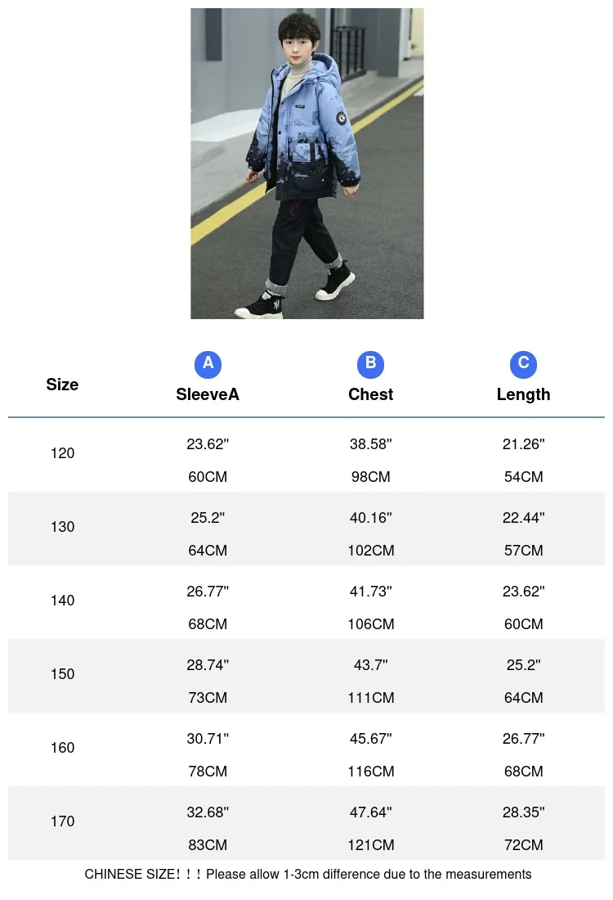The width and height of the screenshot is (613, 900).
Task: Click the blue circle B icon
Action: [x=370, y=363]
